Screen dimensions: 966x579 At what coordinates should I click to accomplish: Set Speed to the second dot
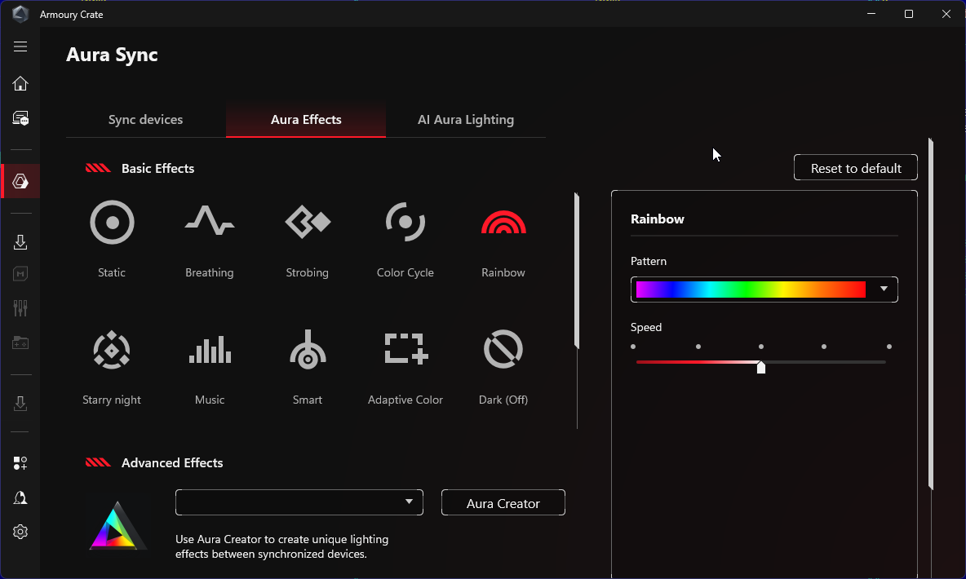point(698,347)
